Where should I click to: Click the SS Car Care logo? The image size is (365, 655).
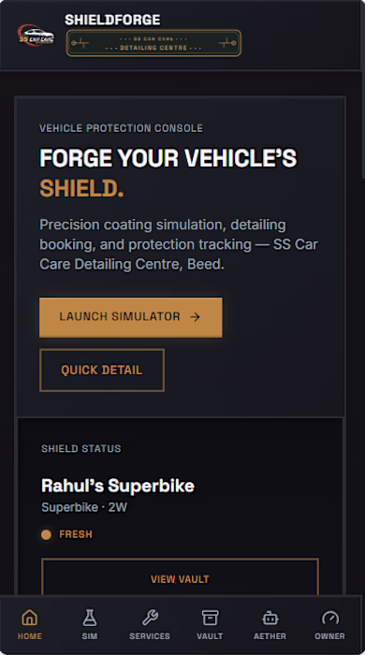tap(36, 36)
